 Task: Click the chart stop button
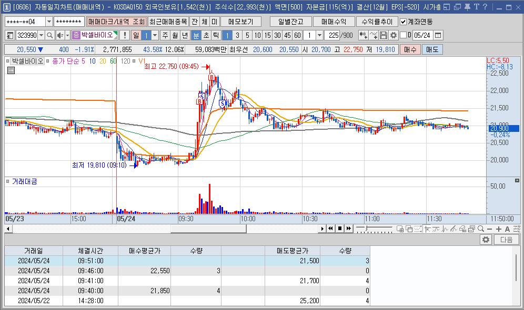point(340,229)
